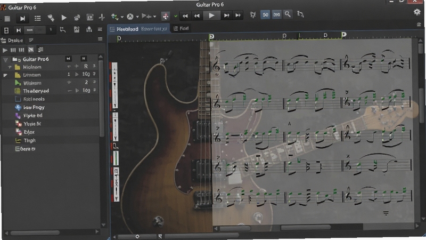Open dropdown arrow beside the colored nodes icon

[122, 17]
